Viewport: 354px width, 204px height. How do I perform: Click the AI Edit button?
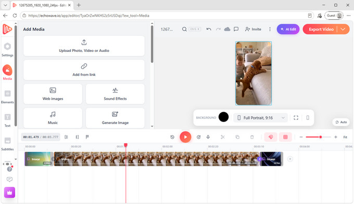click(x=288, y=29)
